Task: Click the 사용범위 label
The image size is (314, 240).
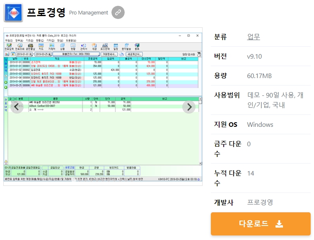Action: coord(227,95)
